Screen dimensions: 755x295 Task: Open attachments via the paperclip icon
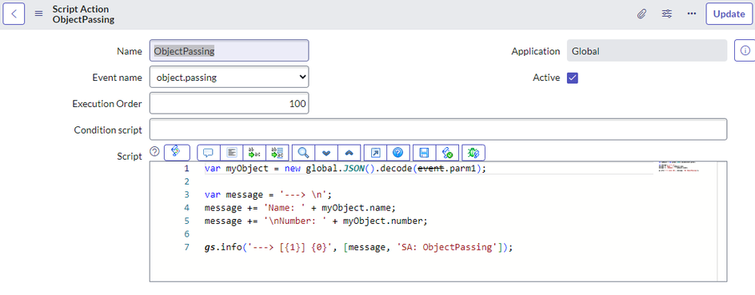tap(641, 14)
